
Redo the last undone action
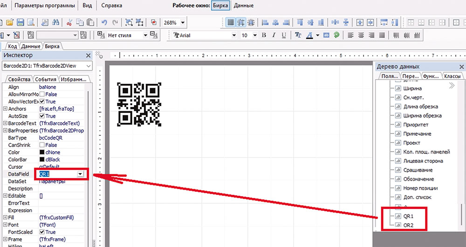(115, 22)
